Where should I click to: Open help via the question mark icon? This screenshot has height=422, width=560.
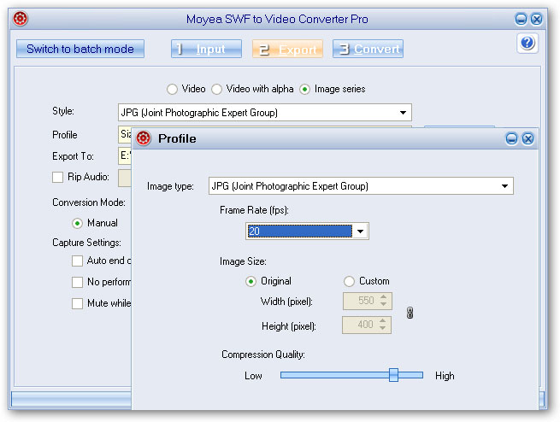click(x=528, y=44)
